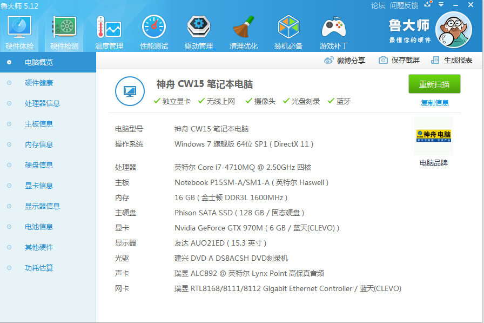
Task: Click the 摄像头 feature label
Action: [265, 101]
